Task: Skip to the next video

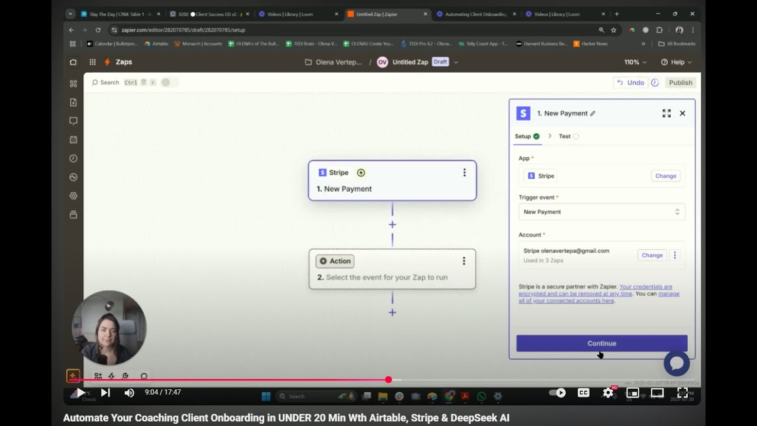Action: [105, 392]
